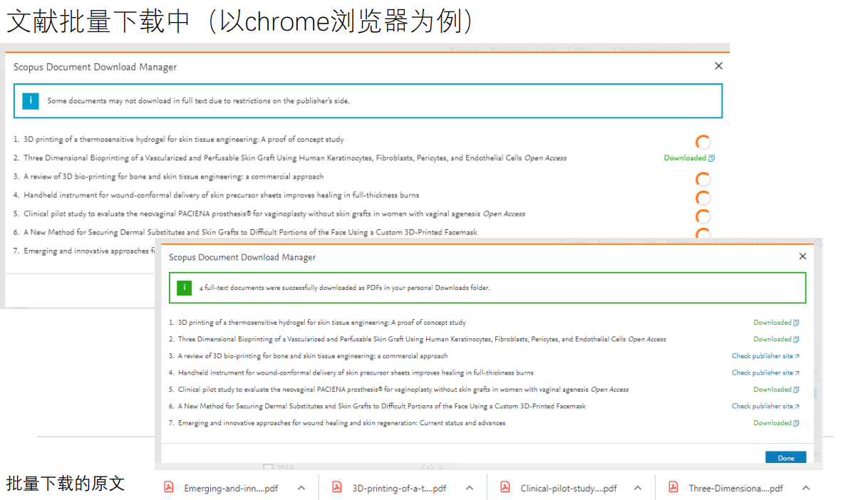Click spinner on PACIENA prosthesis row, in-progress dialog
The width and height of the screenshot is (858, 500).
point(703,217)
